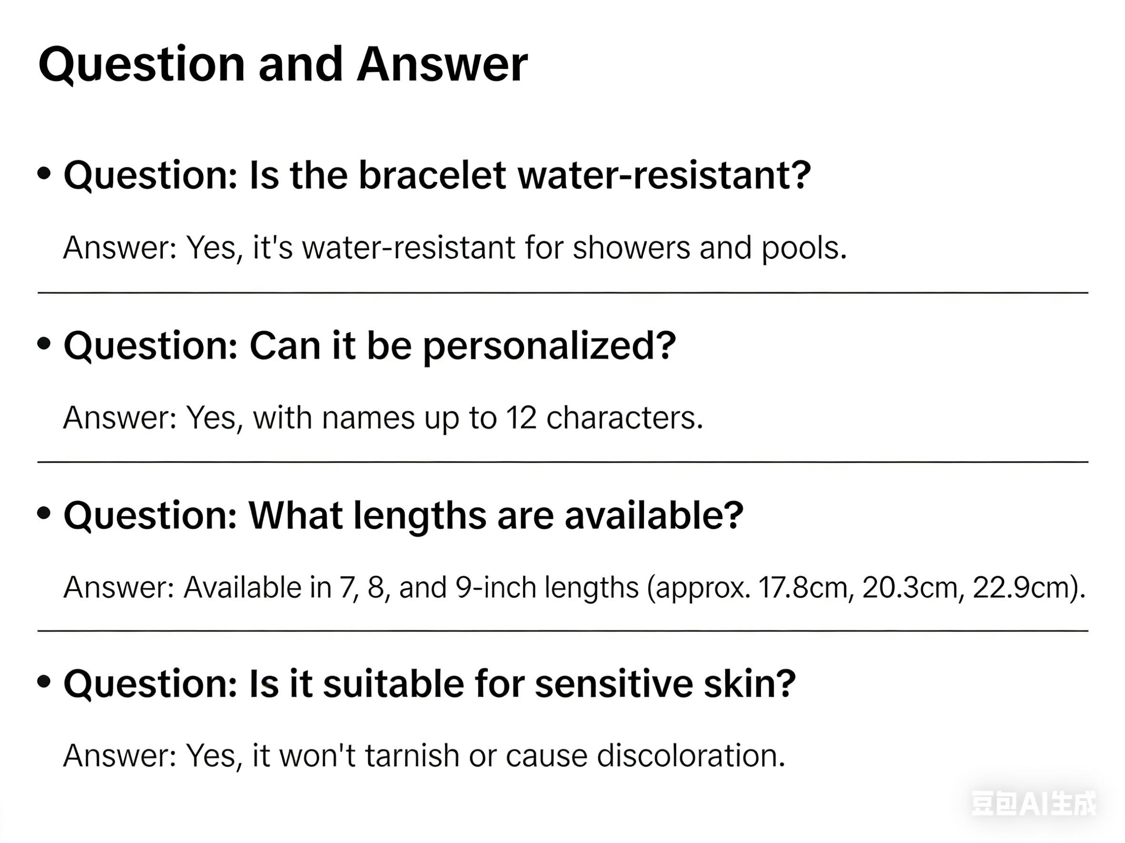Open "Is it suitable for sensitive skin?" question

[429, 684]
